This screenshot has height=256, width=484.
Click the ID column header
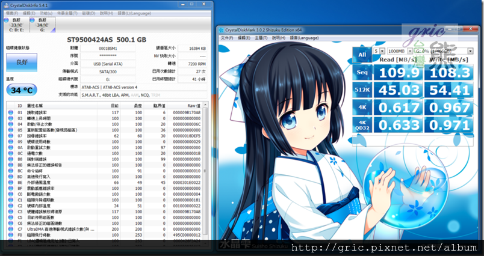tap(20, 106)
